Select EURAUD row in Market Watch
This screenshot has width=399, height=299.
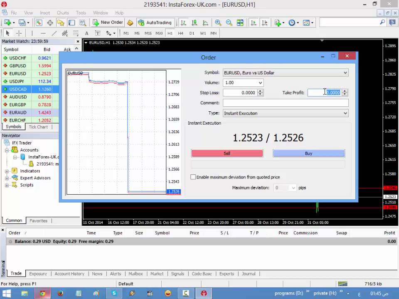coord(30,113)
